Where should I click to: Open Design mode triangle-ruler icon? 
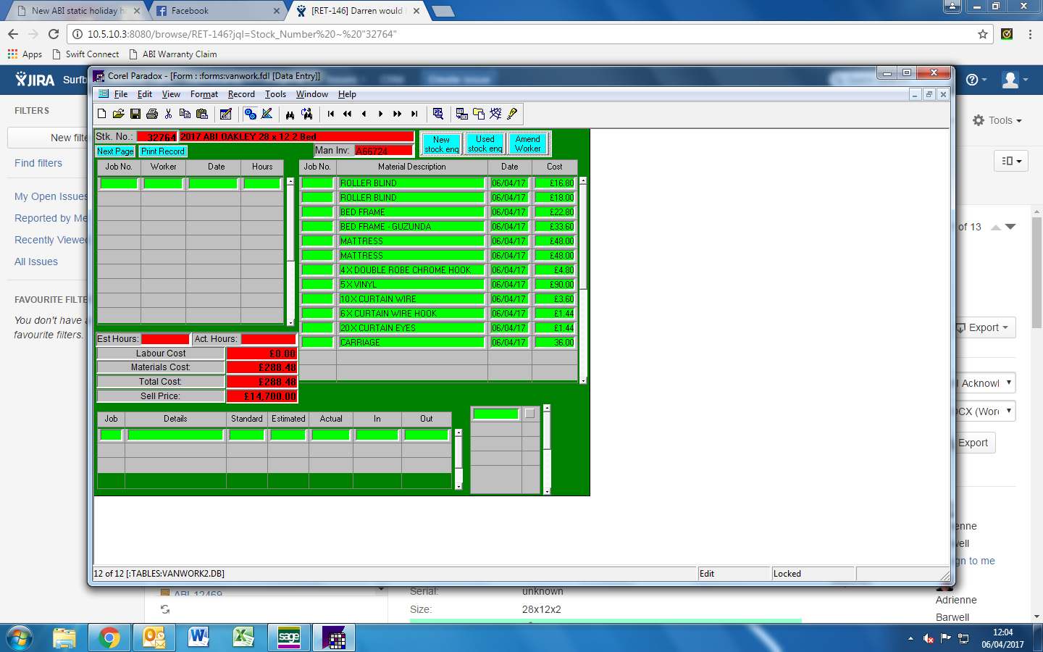(x=267, y=114)
